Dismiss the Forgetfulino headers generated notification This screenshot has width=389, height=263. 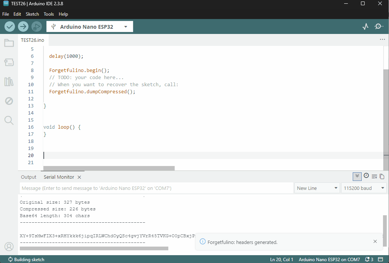375,241
